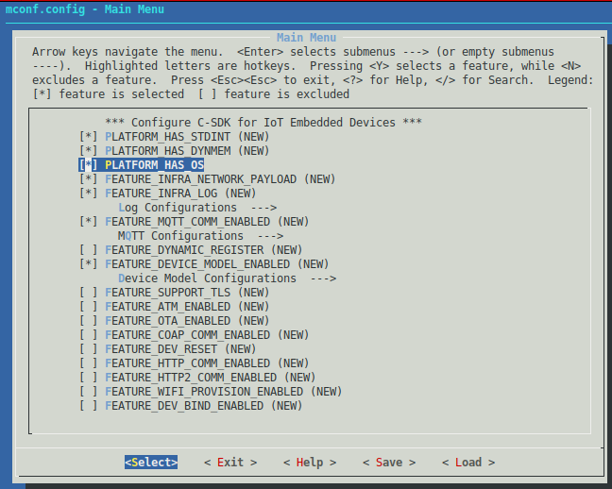Select the FEATURE_HTTP2_COMM_ENABLED label text
The height and width of the screenshot is (489, 612).
(191, 378)
